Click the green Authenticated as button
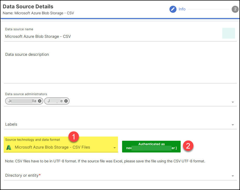The image size is (240, 190). (151, 146)
